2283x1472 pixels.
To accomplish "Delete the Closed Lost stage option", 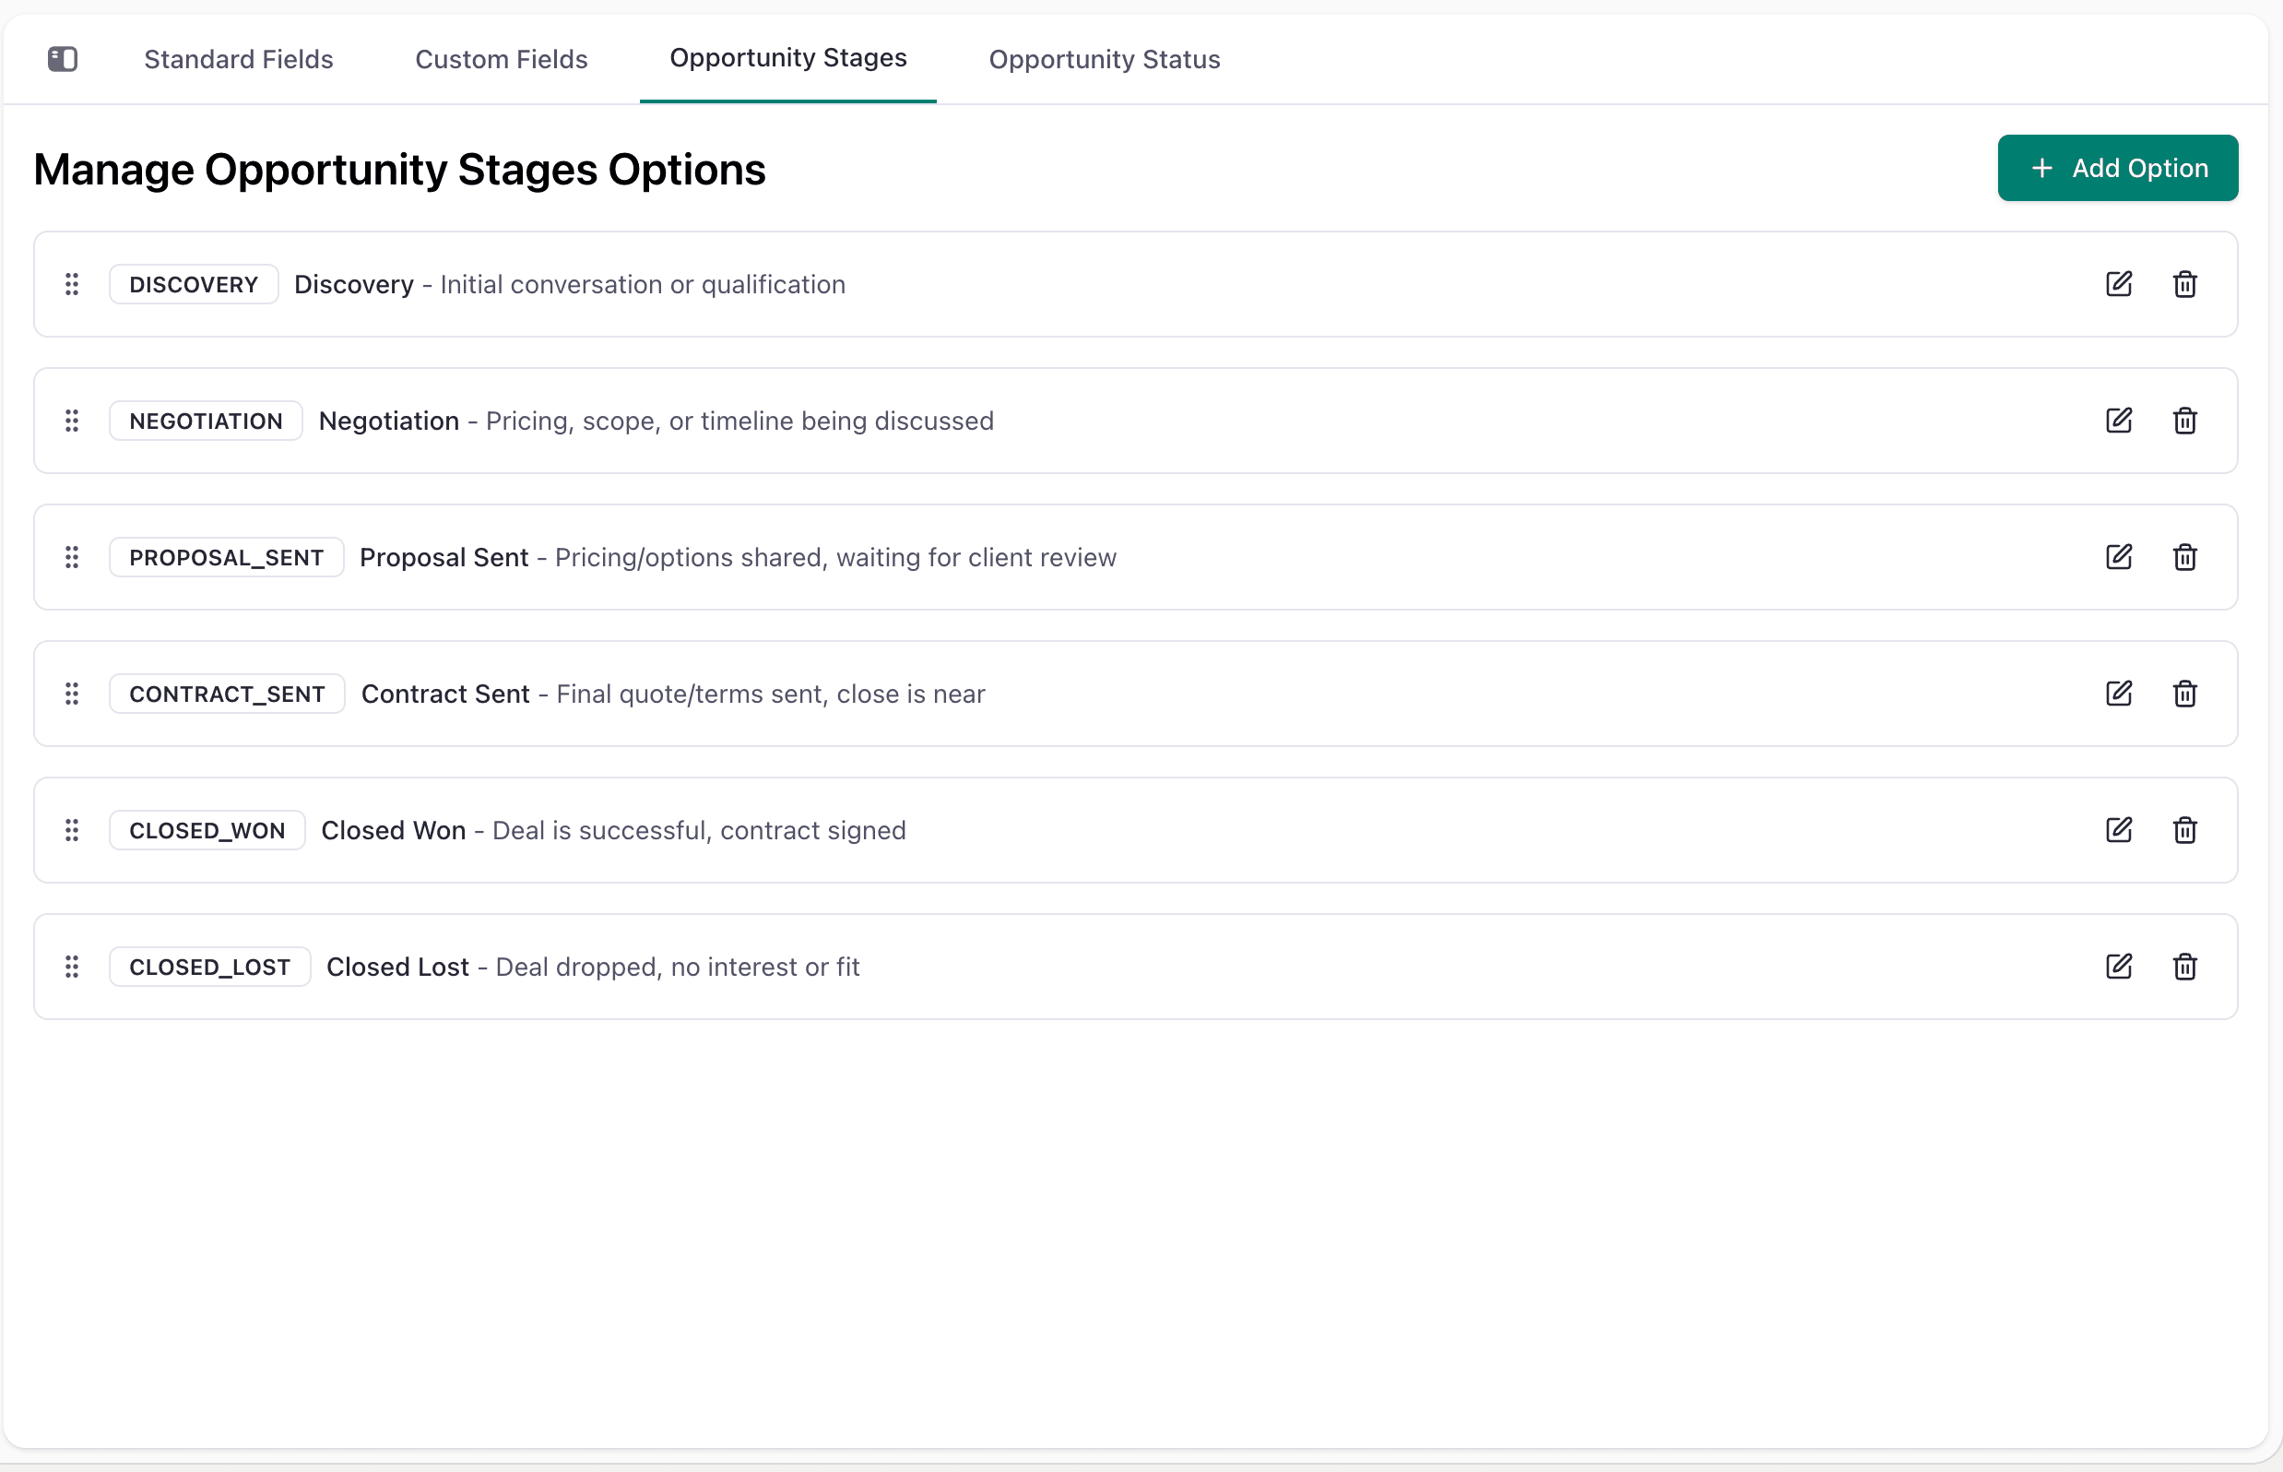I will (2184, 967).
